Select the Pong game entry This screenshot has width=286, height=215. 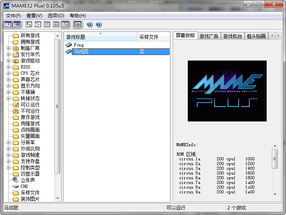[79, 45]
